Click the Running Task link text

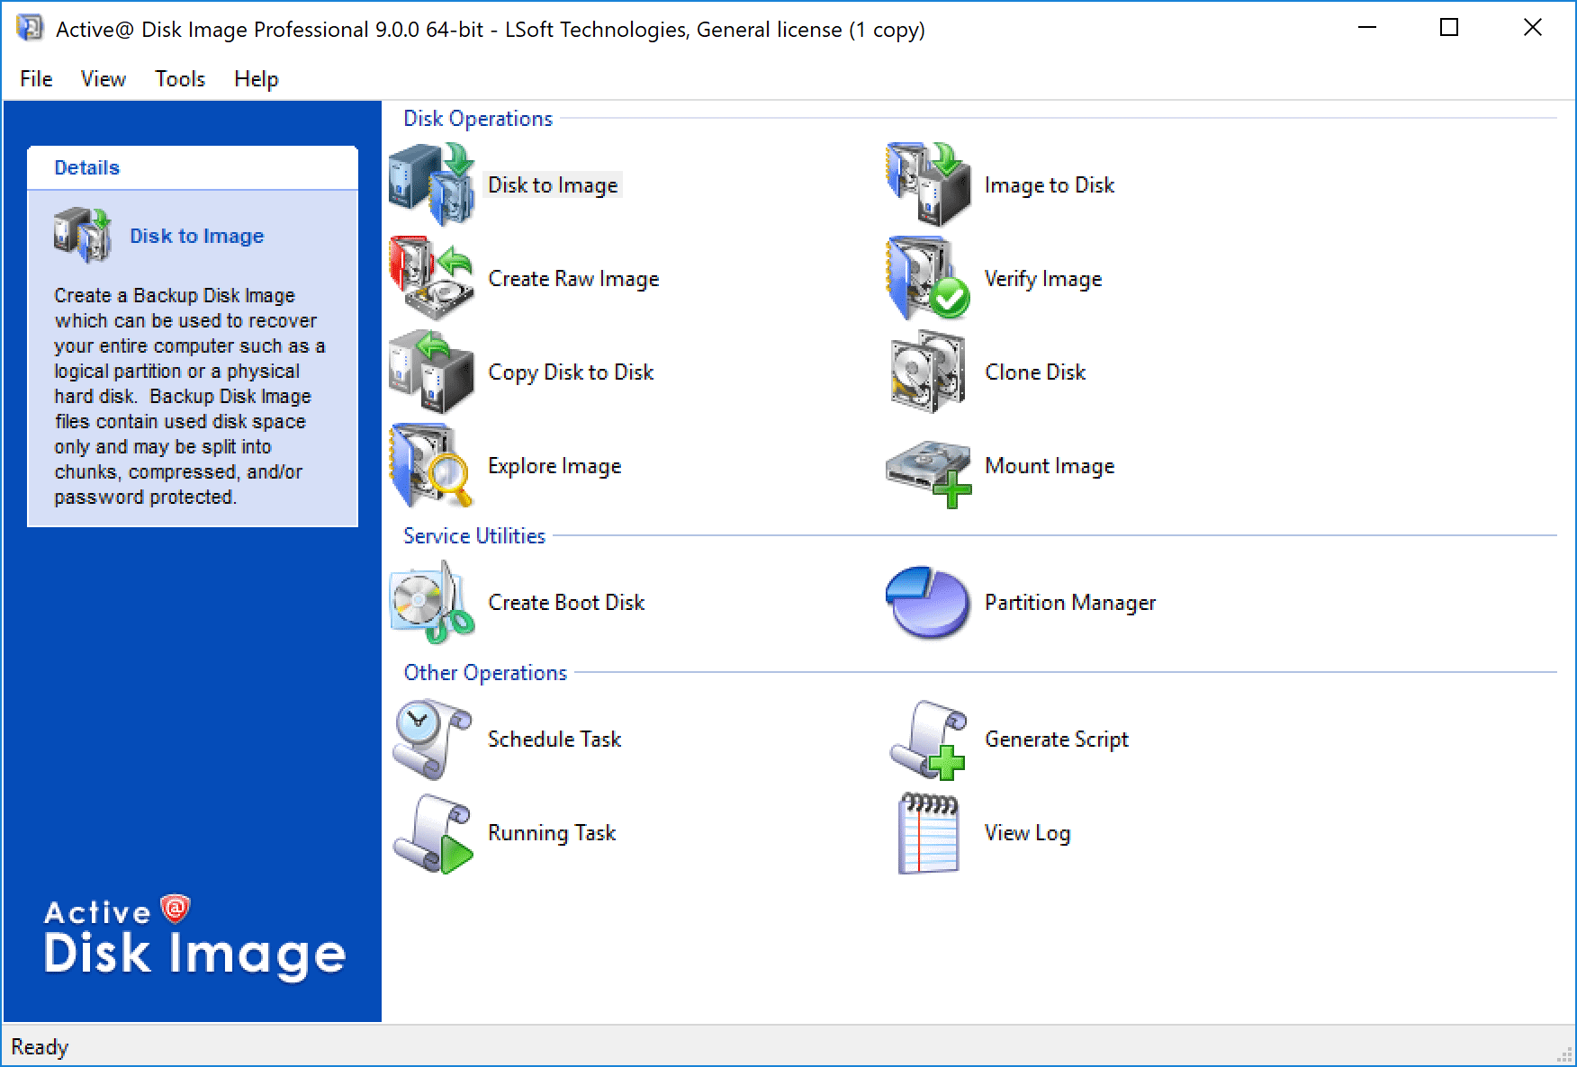coord(551,833)
